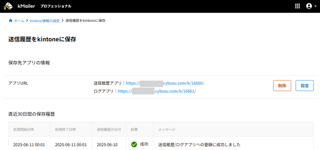Click the home icon in breadcrumb
The image size is (320, 150).
click(11, 21)
